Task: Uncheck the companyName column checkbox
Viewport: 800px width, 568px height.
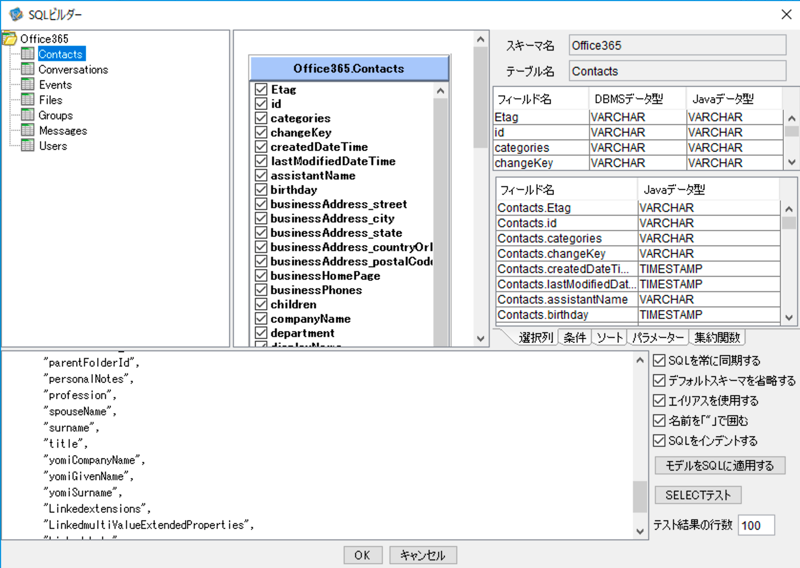Action: click(261, 318)
